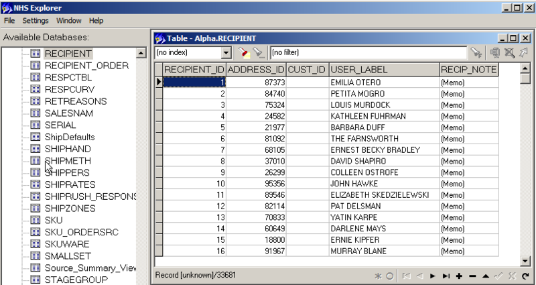Open the Help menu
Image resolution: width=536 pixels, height=285 pixels.
coord(96,21)
